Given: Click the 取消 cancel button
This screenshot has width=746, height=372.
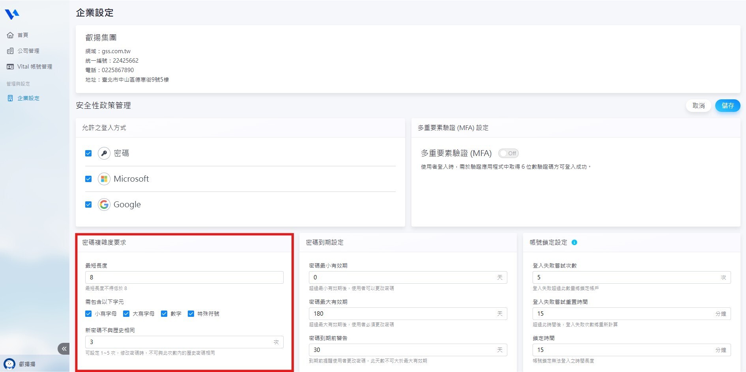Looking at the screenshot, I should [x=698, y=106].
